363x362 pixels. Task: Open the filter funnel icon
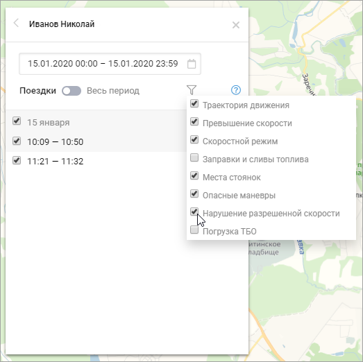pyautogui.click(x=192, y=90)
